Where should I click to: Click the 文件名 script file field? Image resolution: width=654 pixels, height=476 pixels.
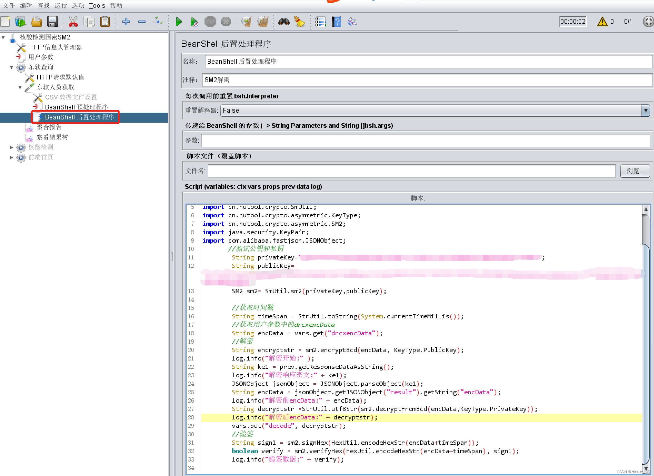[411, 171]
